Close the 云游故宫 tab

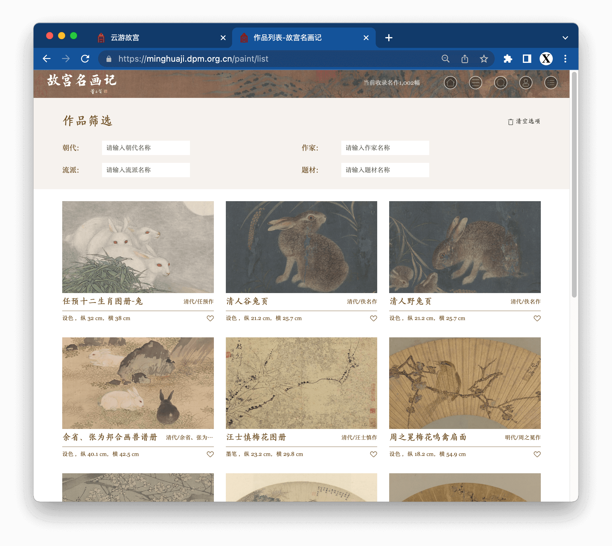pos(223,38)
